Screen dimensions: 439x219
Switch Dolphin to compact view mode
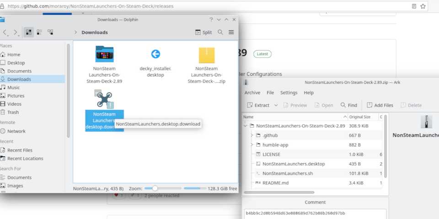(x=39, y=32)
